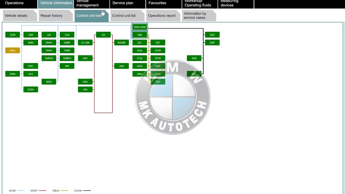Click the SASL control unit
The width and height of the screenshot is (345, 194).
click(x=140, y=50)
